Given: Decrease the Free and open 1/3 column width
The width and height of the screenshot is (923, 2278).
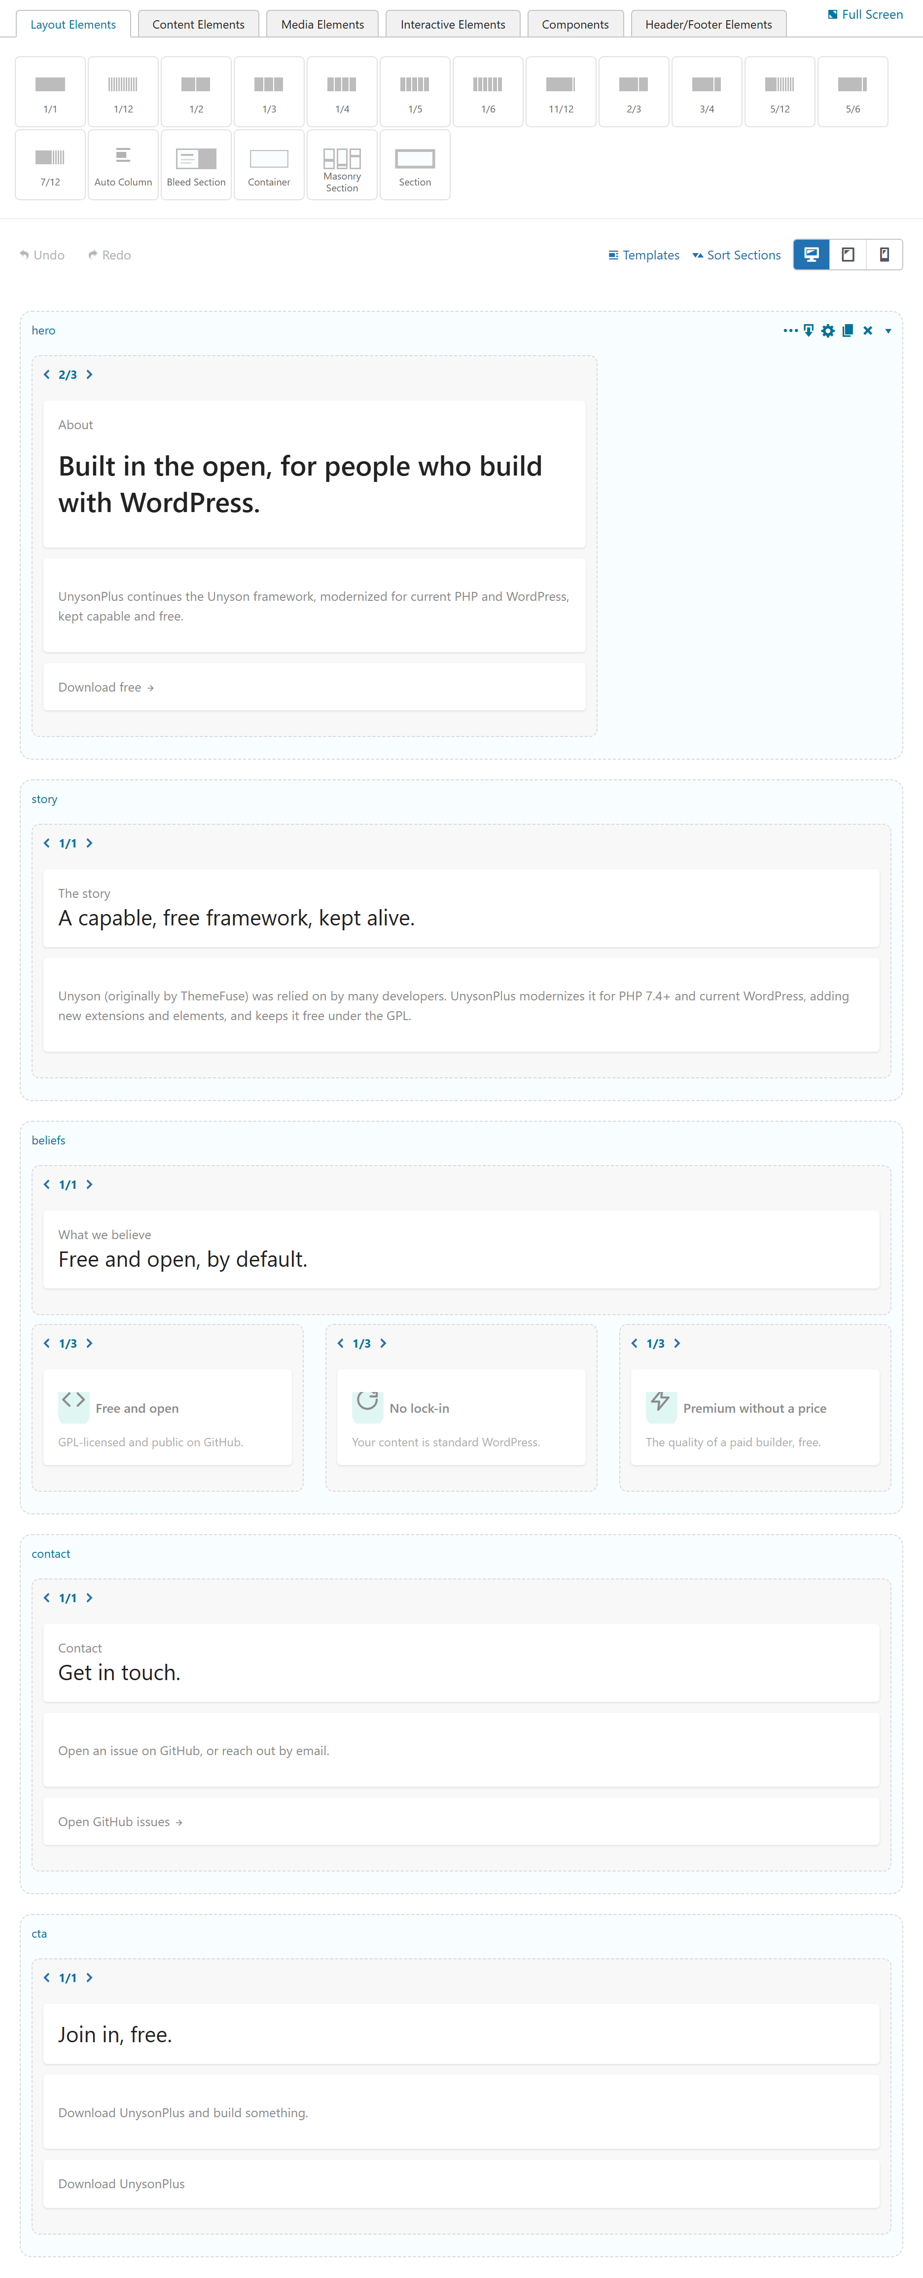Looking at the screenshot, I should pyautogui.click(x=47, y=1343).
